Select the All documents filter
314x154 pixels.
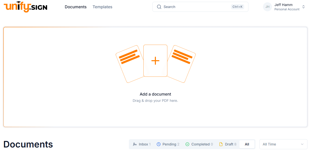[247, 144]
